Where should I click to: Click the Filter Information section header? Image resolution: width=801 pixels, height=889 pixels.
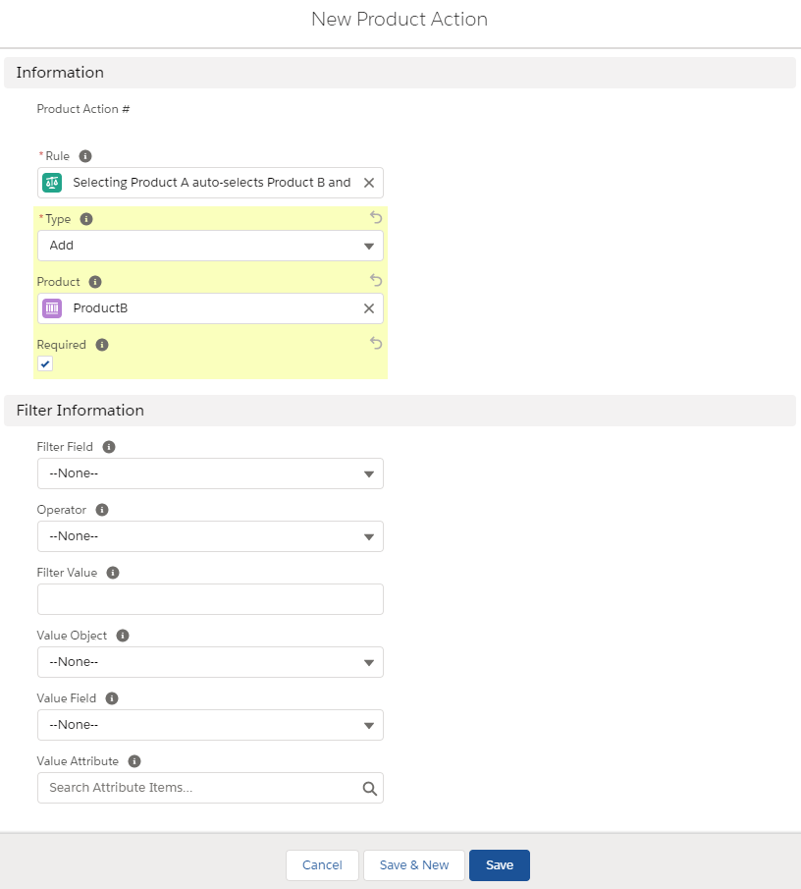pyautogui.click(x=400, y=411)
